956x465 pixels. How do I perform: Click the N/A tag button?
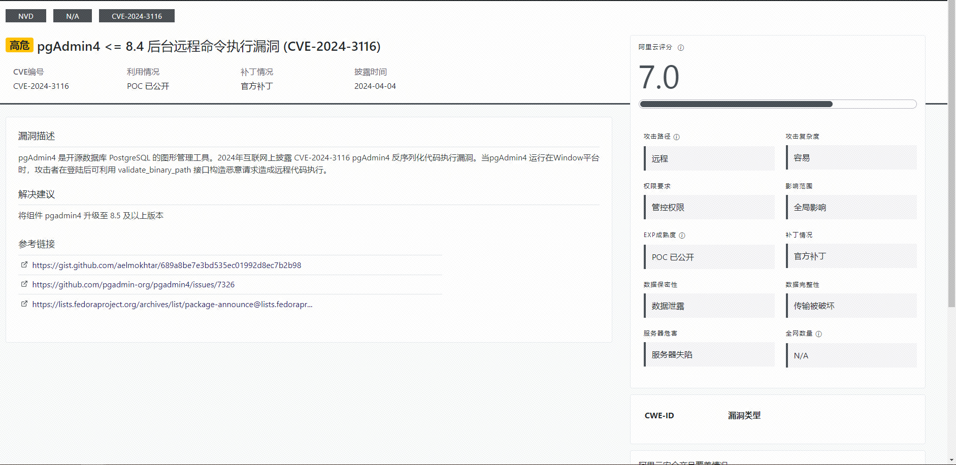pyautogui.click(x=73, y=16)
